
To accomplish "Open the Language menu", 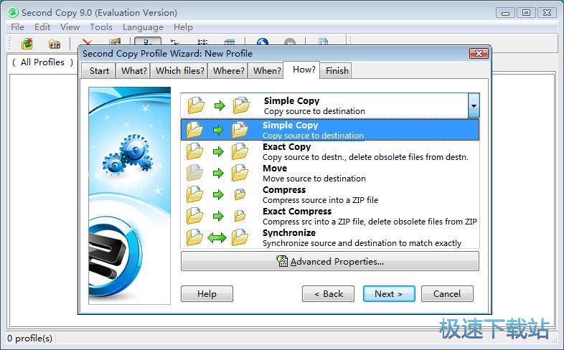I will (143, 27).
